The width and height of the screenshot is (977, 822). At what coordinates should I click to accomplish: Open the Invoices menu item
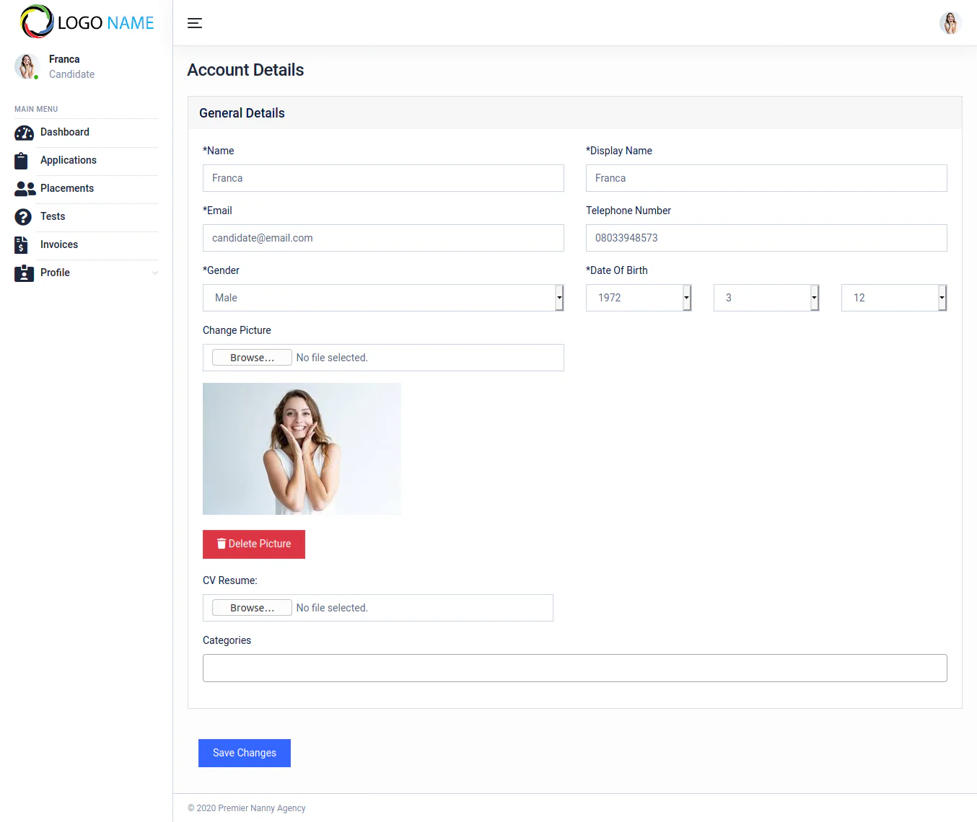(59, 244)
